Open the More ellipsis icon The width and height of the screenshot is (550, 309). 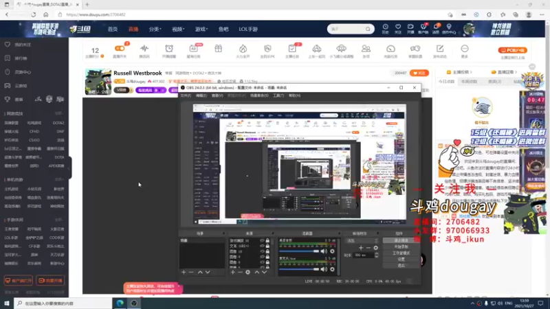tap(465, 48)
